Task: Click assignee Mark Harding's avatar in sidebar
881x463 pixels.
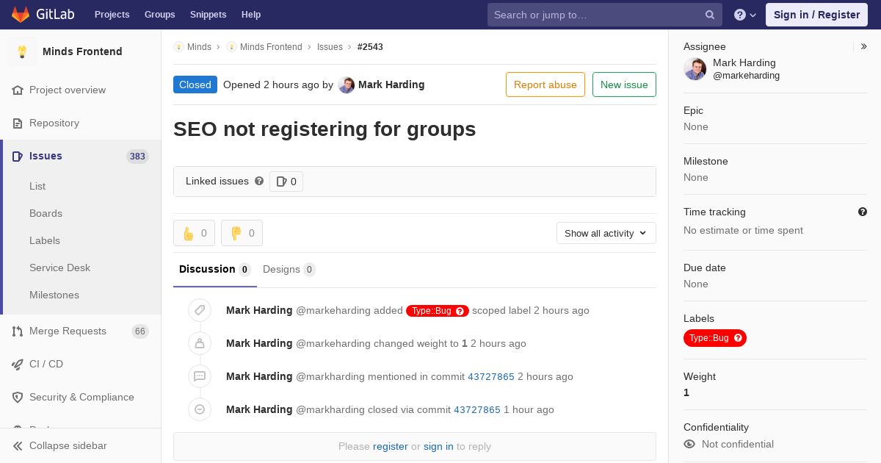Action: point(695,69)
